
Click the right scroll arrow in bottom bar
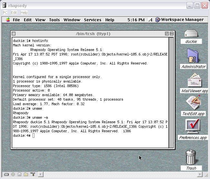pos(200,174)
